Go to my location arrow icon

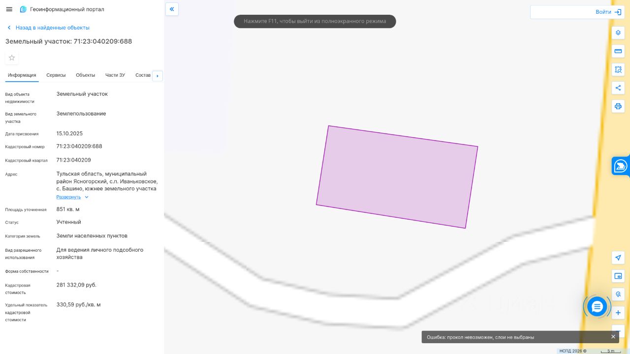click(618, 258)
